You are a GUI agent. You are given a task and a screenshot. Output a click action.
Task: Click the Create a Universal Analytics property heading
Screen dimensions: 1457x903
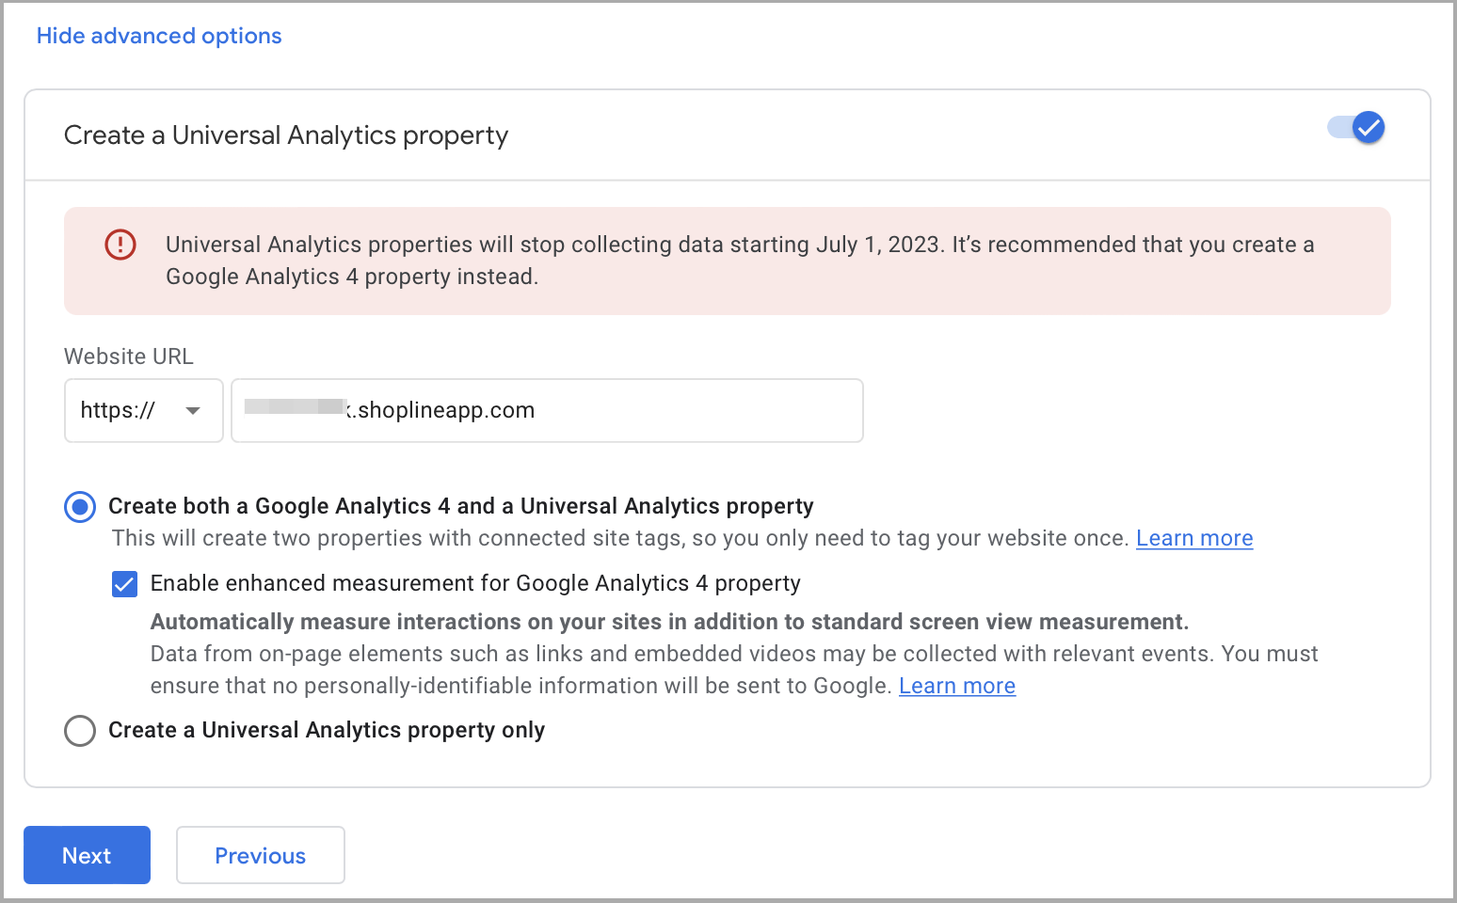click(x=286, y=135)
